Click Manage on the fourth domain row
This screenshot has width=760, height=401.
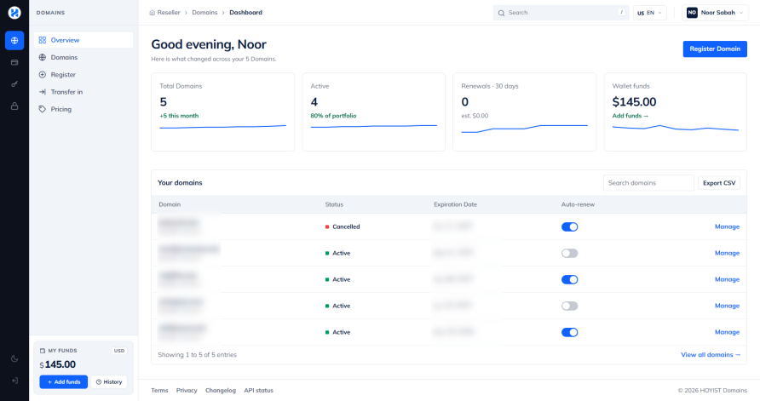(x=727, y=306)
